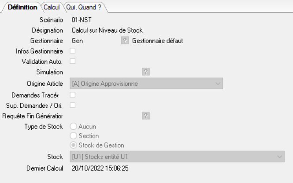The width and height of the screenshot is (293, 183).
Task: Click the help icon next to Gestionnaire
Action: coord(124,41)
